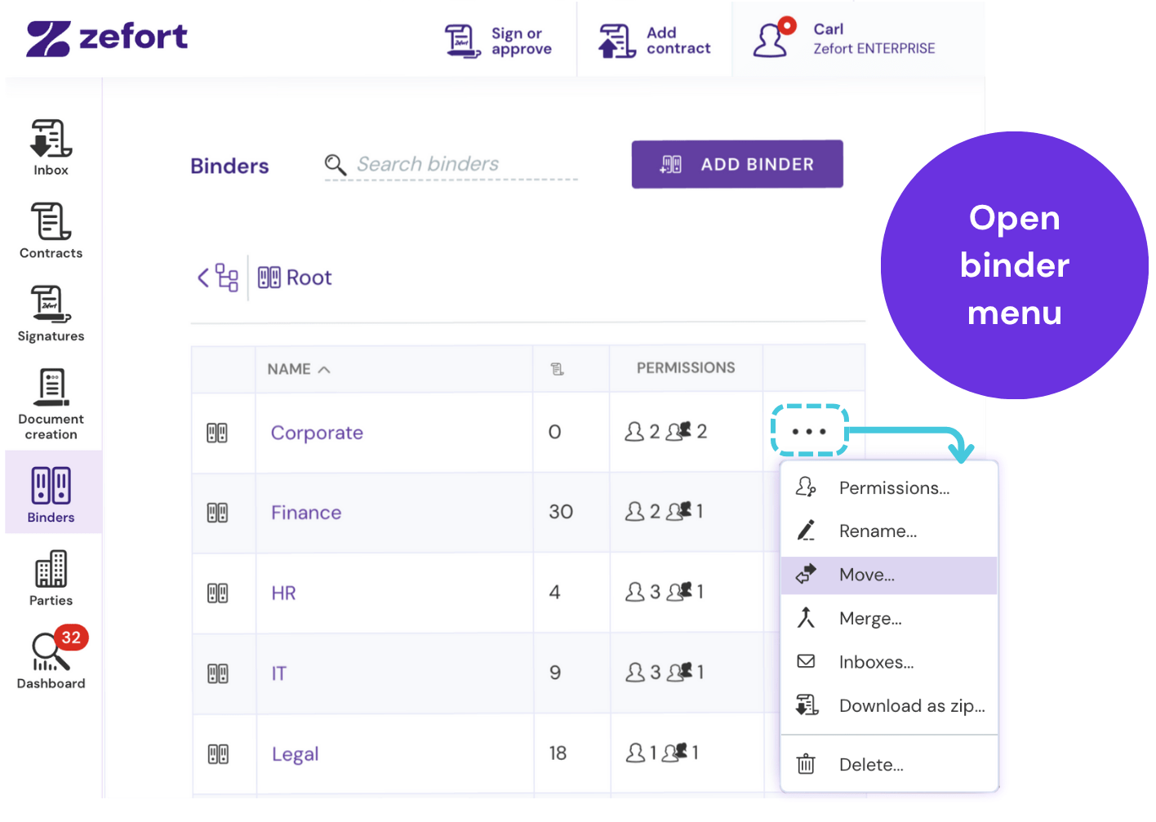Image resolution: width=1156 pixels, height=822 pixels.
Task: Open the binder tree hierarchy icon
Action: 227,278
